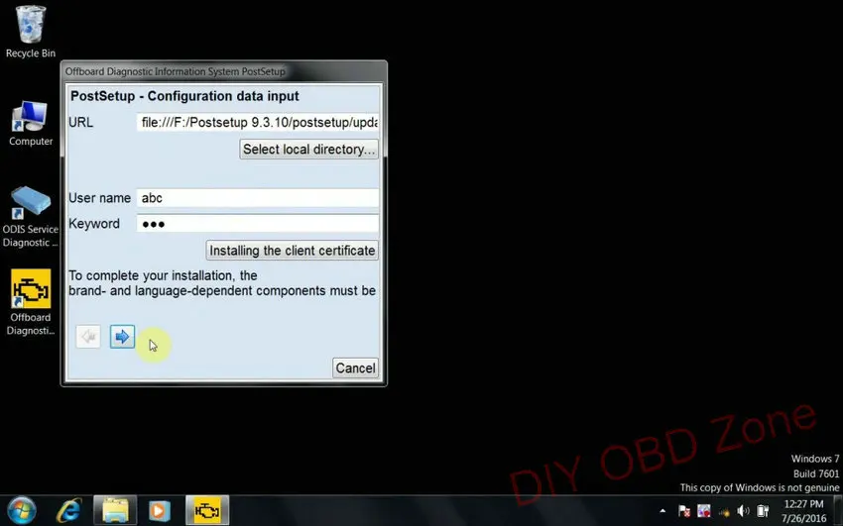Select the ODIS Service Diagnostic shortcut
Viewport: 843px width, 526px height.
pyautogui.click(x=30, y=217)
